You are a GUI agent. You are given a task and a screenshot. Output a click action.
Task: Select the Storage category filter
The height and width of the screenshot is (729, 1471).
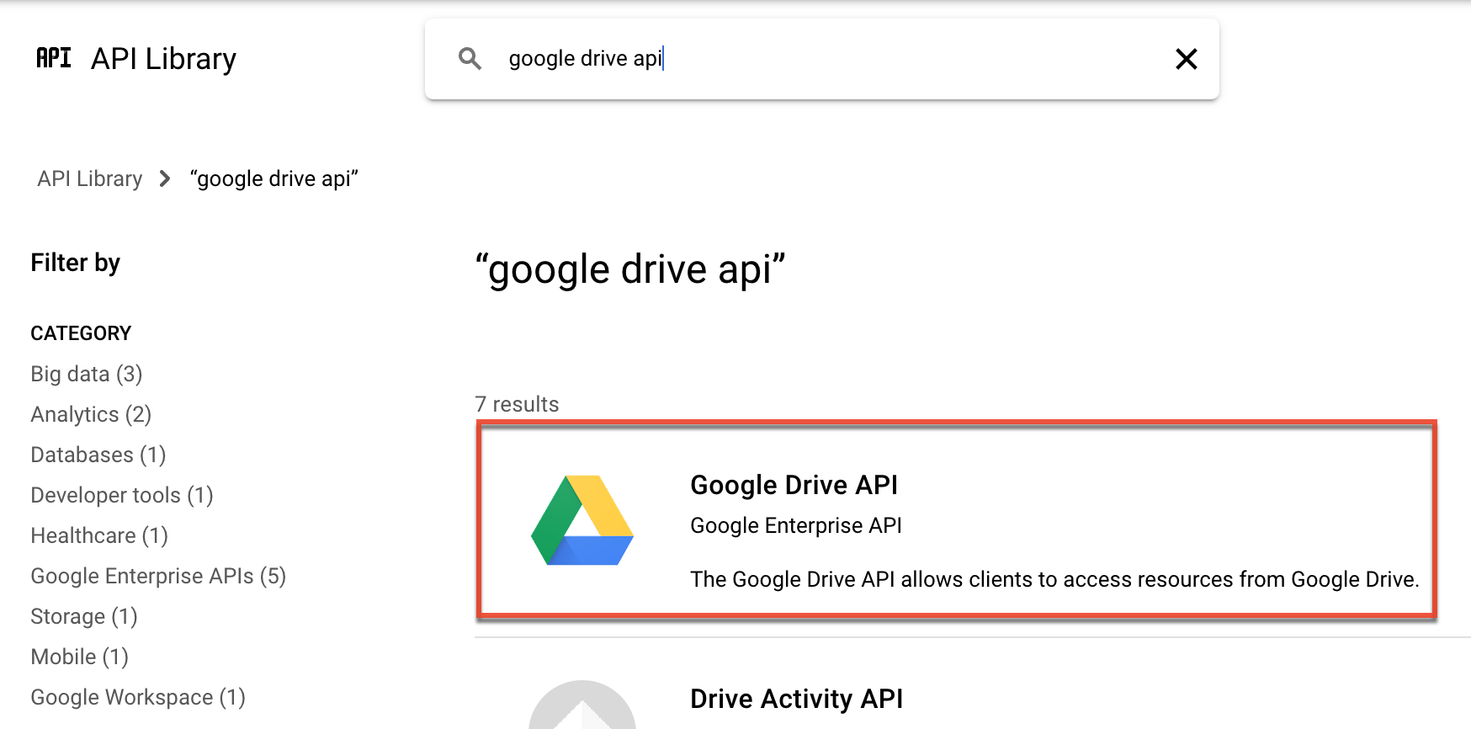click(x=83, y=616)
